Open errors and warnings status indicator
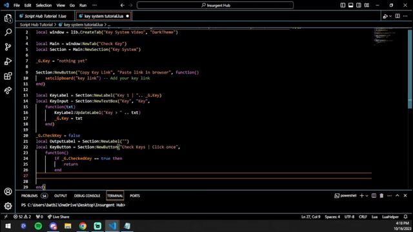 click(22, 217)
